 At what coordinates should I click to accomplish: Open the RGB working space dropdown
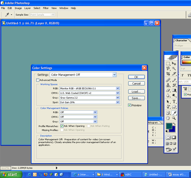pos(89,88)
